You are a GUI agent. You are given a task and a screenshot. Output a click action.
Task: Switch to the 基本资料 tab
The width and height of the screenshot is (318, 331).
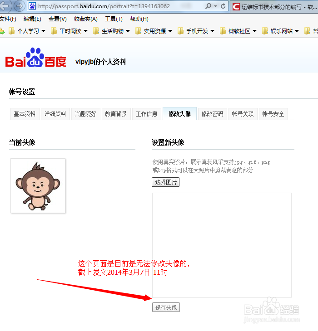pyautogui.click(x=25, y=114)
